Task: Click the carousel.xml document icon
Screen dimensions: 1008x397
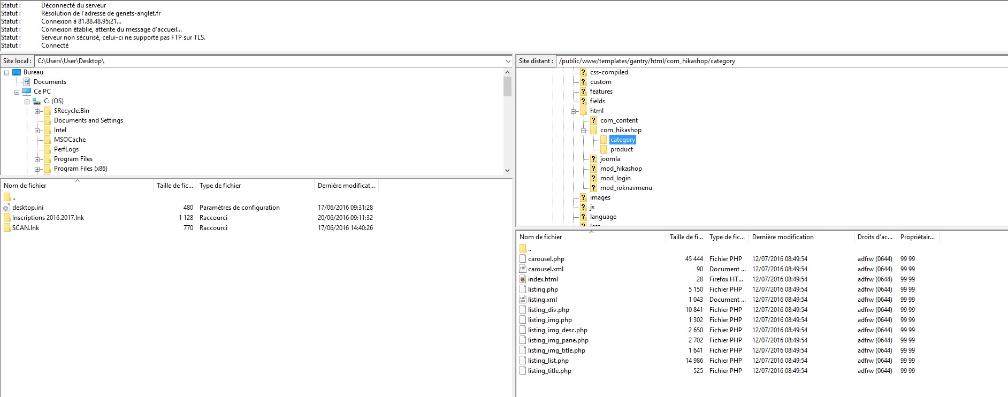Action: click(x=523, y=269)
